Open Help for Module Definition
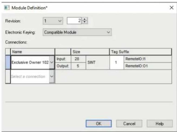This screenshot has width=177, height=132. point(160,124)
